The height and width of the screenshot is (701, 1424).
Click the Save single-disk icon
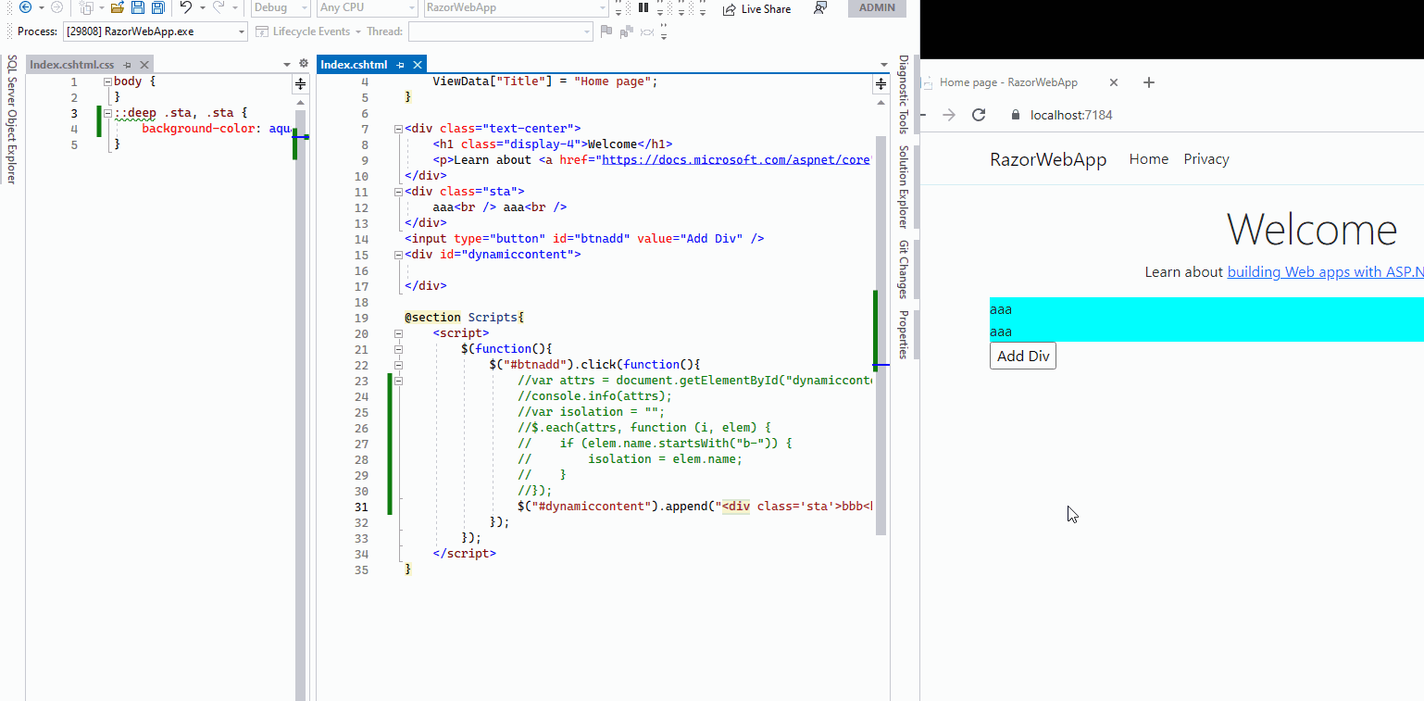click(137, 7)
